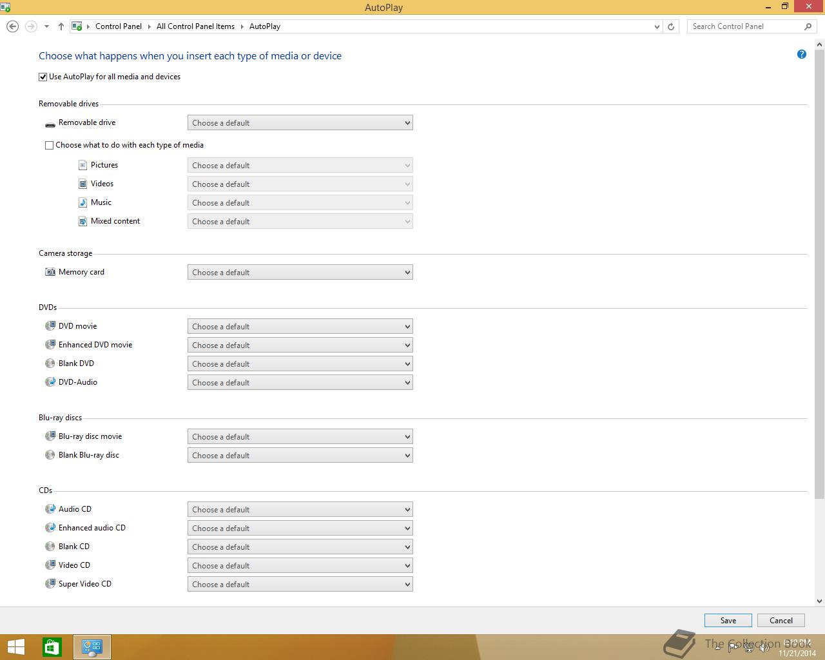825x660 pixels.
Task: Click the Blu-ray disc movie icon
Action: (50, 436)
